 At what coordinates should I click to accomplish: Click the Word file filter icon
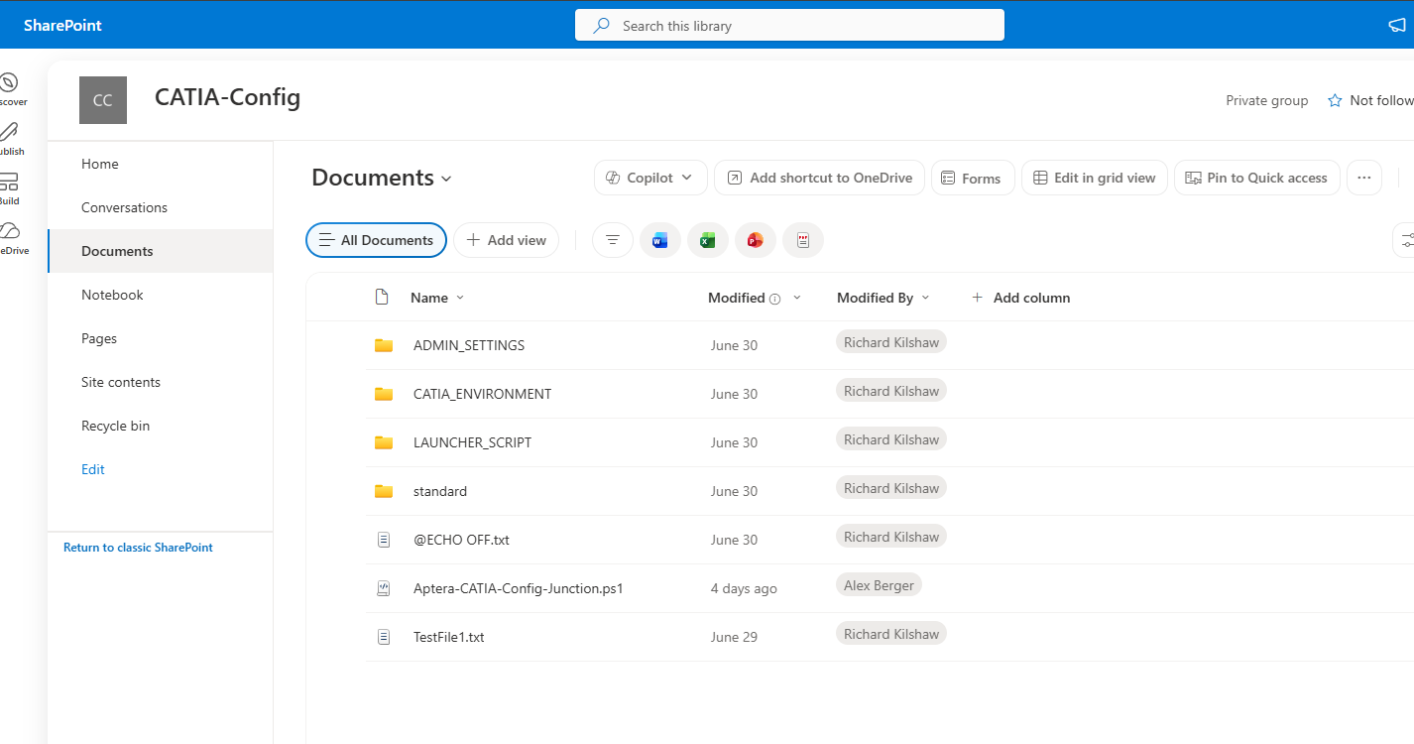[x=660, y=240]
